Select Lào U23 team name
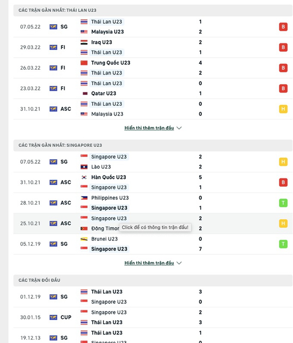 click(x=101, y=167)
